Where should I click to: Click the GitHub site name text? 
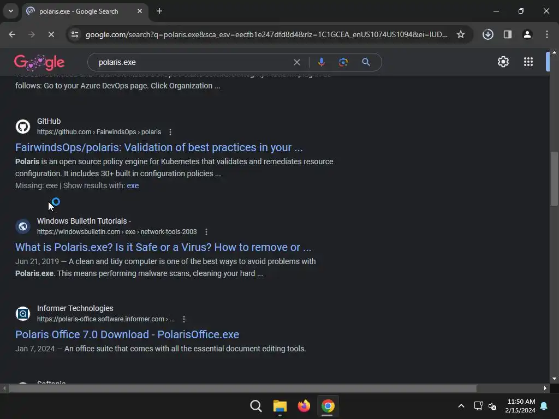49,122
